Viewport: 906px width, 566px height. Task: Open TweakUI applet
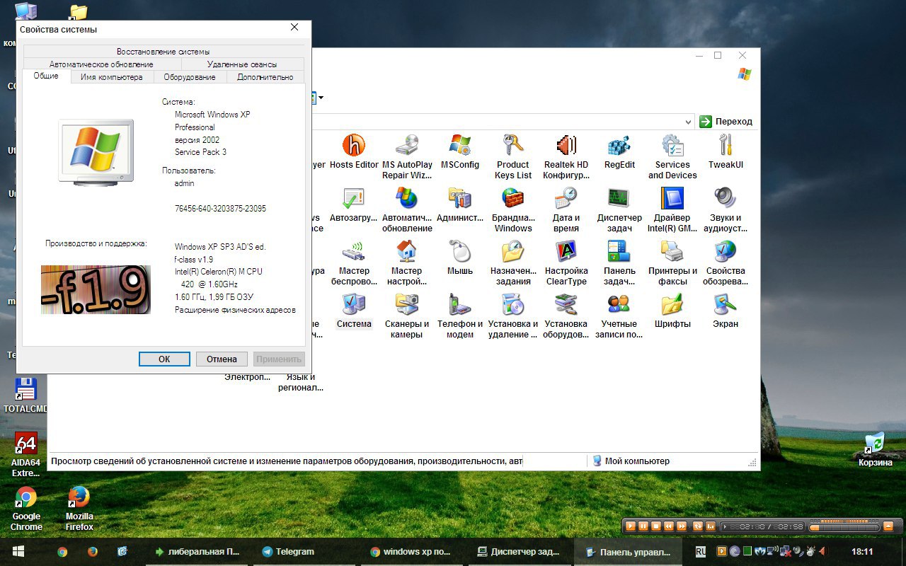(726, 151)
